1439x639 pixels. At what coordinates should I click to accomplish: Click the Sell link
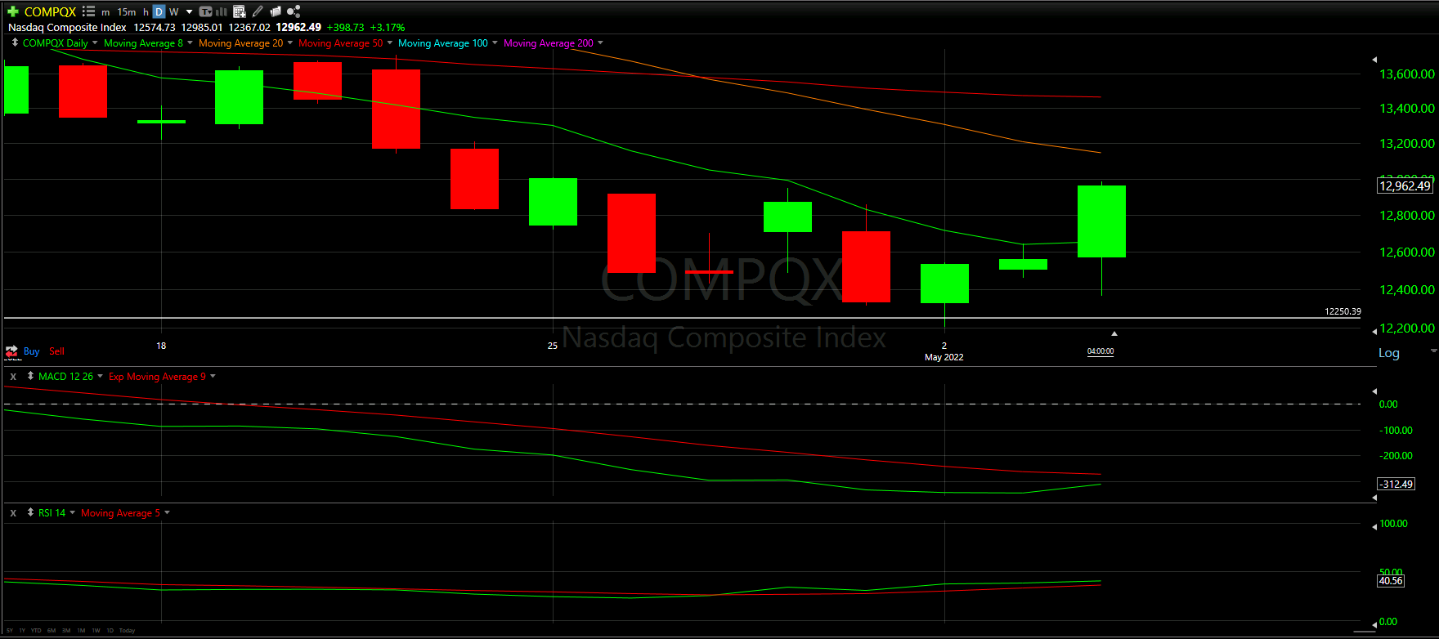56,351
